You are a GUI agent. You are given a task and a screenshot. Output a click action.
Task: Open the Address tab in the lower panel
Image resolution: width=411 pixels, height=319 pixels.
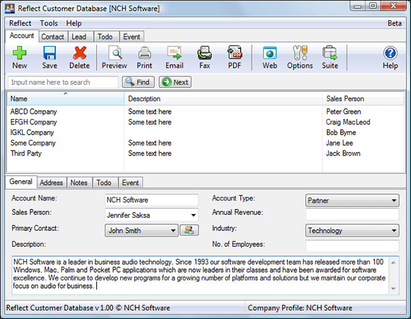coord(51,183)
